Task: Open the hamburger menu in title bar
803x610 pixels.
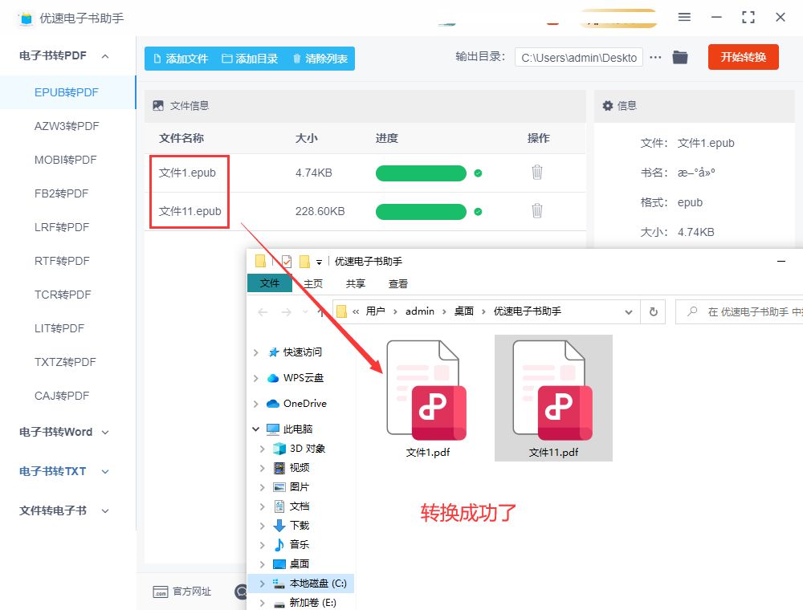Action: tap(684, 18)
